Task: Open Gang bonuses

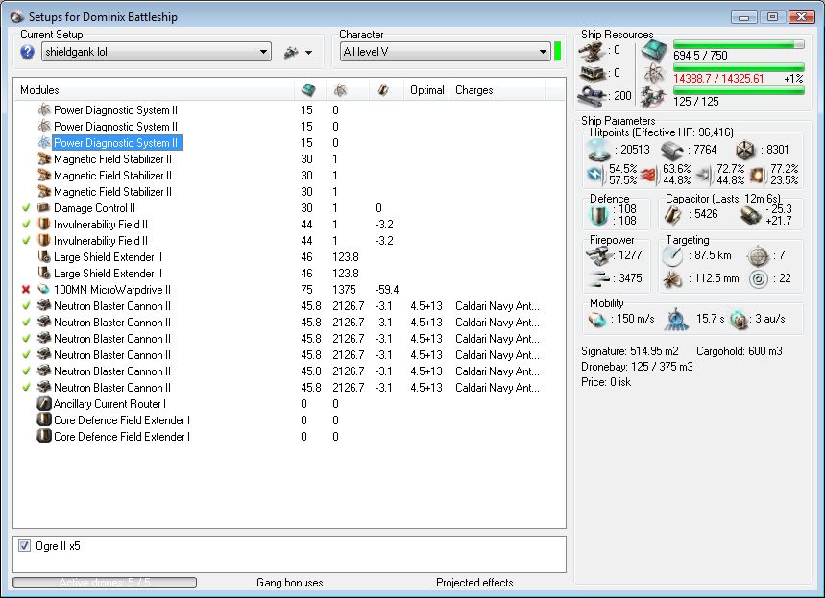Action: click(x=290, y=583)
